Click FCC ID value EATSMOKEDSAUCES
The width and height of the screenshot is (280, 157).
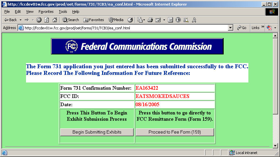point(162,96)
